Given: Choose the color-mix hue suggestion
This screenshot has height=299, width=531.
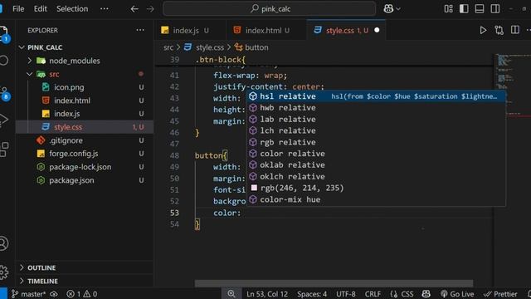Looking at the screenshot, I should [x=376, y=199].
